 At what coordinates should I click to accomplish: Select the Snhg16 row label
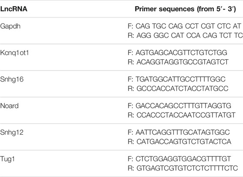(x=12, y=80)
